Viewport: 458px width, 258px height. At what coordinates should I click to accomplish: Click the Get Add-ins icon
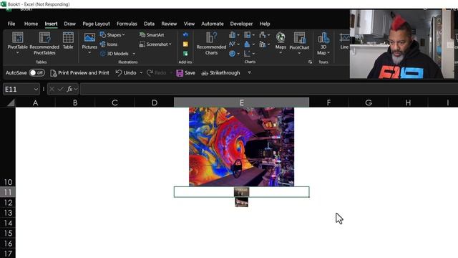185,35
